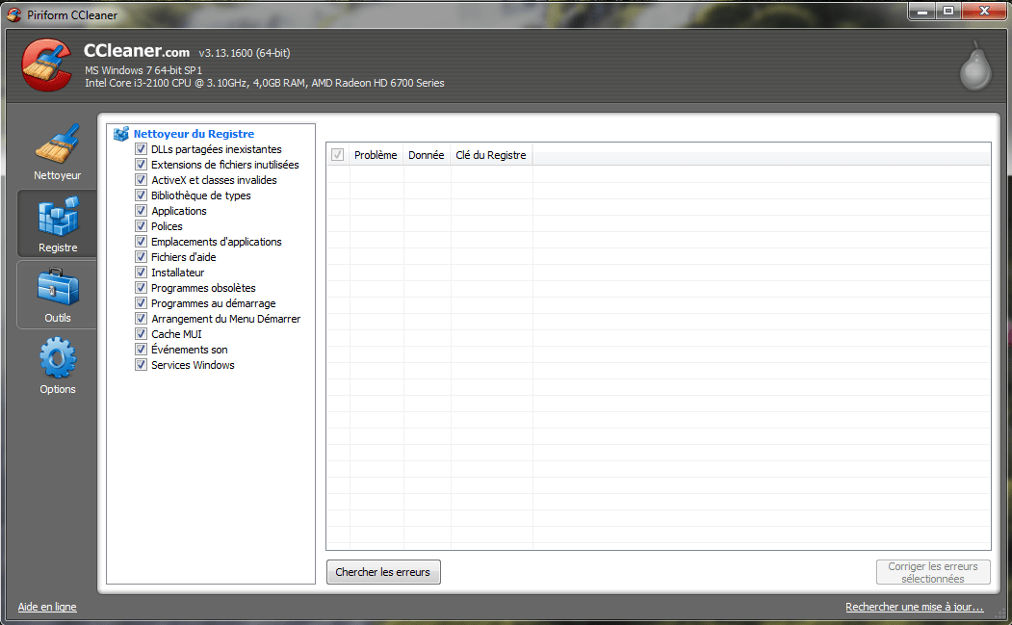This screenshot has height=625, width=1012.
Task: Toggle the select-all checkbox in results header
Action: click(x=337, y=154)
